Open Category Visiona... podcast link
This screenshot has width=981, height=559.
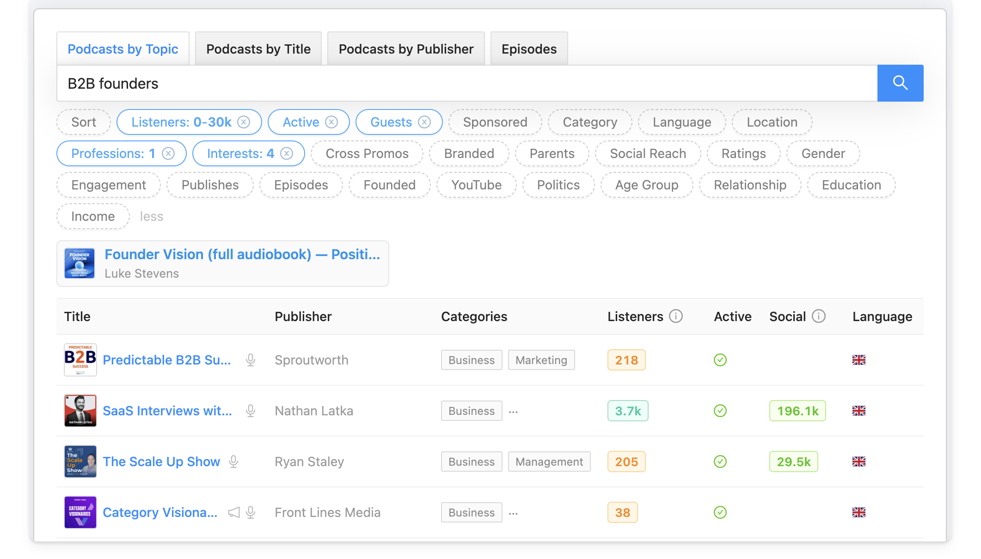(x=160, y=512)
